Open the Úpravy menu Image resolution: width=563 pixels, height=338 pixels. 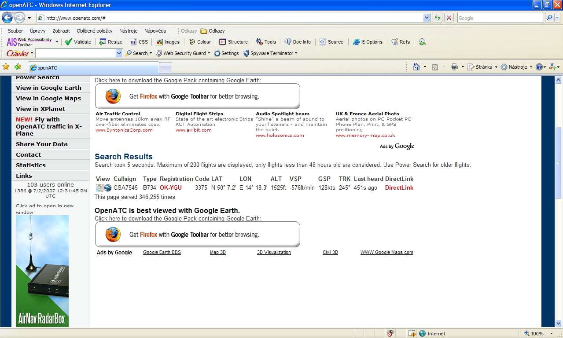pyautogui.click(x=38, y=31)
